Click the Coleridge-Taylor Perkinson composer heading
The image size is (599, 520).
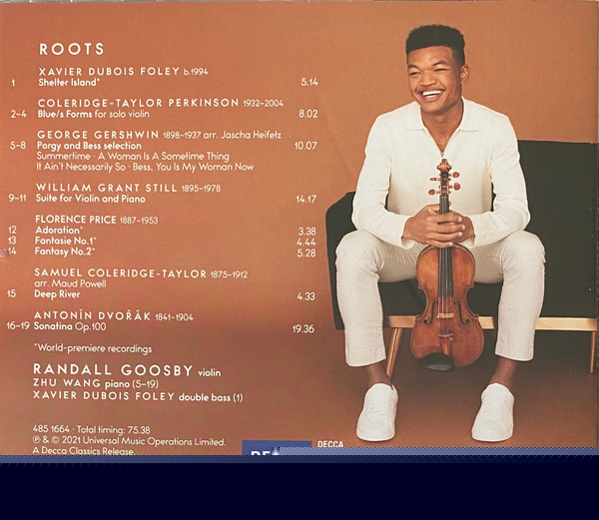click(138, 103)
